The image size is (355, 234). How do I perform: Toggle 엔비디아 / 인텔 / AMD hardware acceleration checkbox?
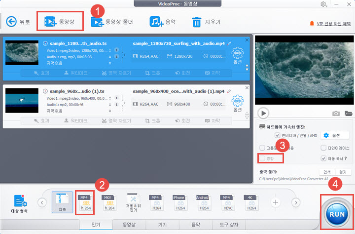click(277, 135)
